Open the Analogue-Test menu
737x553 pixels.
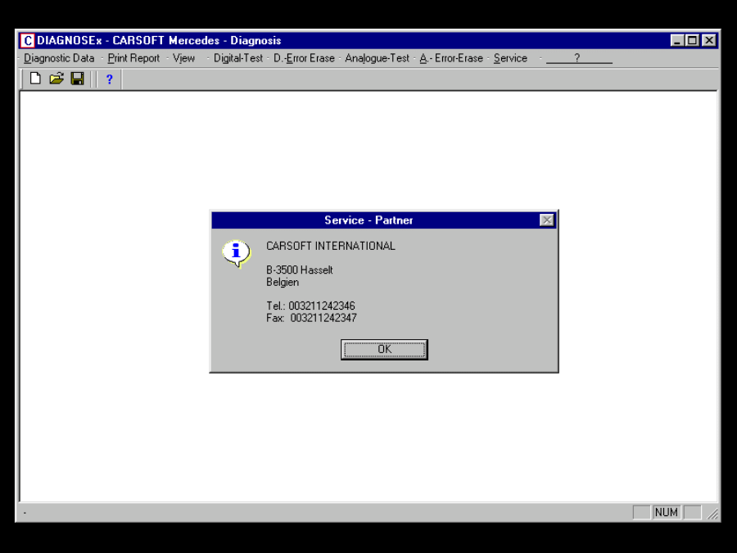pos(377,58)
